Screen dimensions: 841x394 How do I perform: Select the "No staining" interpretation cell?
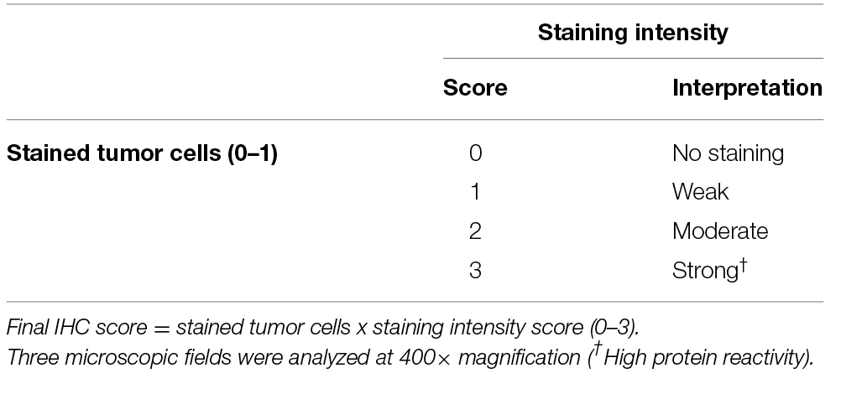(x=728, y=153)
